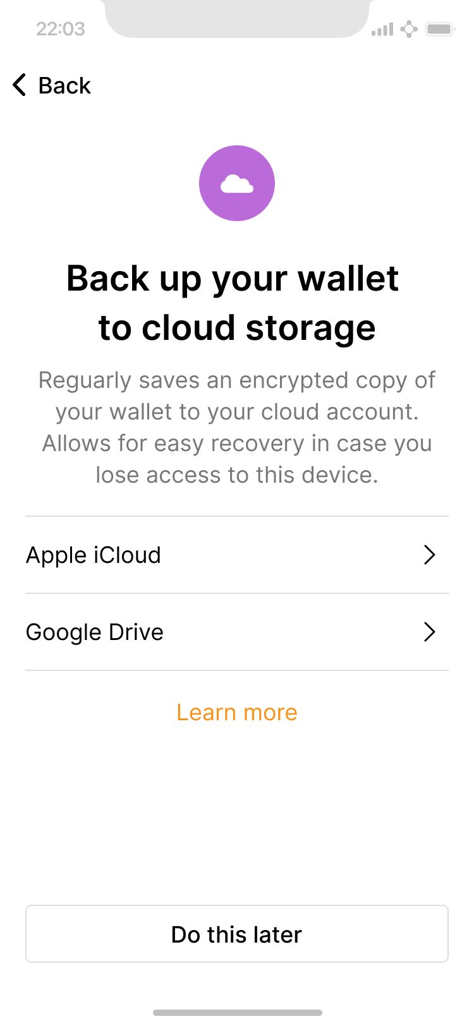Open Google Drive backup via its chevron

[x=430, y=632]
